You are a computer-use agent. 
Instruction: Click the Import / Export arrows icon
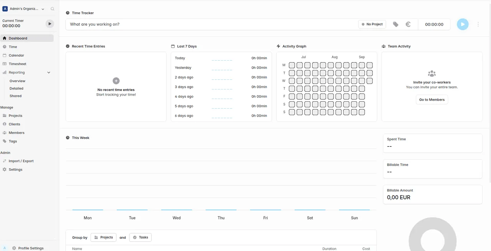(x=5, y=161)
